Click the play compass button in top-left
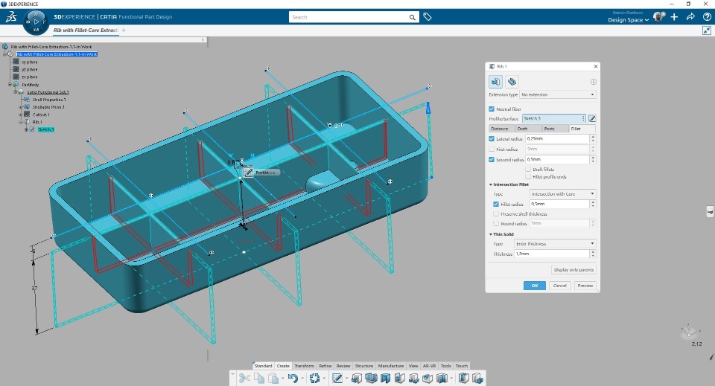 pos(36,22)
